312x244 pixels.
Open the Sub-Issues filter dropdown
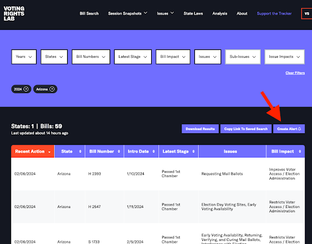point(243,57)
